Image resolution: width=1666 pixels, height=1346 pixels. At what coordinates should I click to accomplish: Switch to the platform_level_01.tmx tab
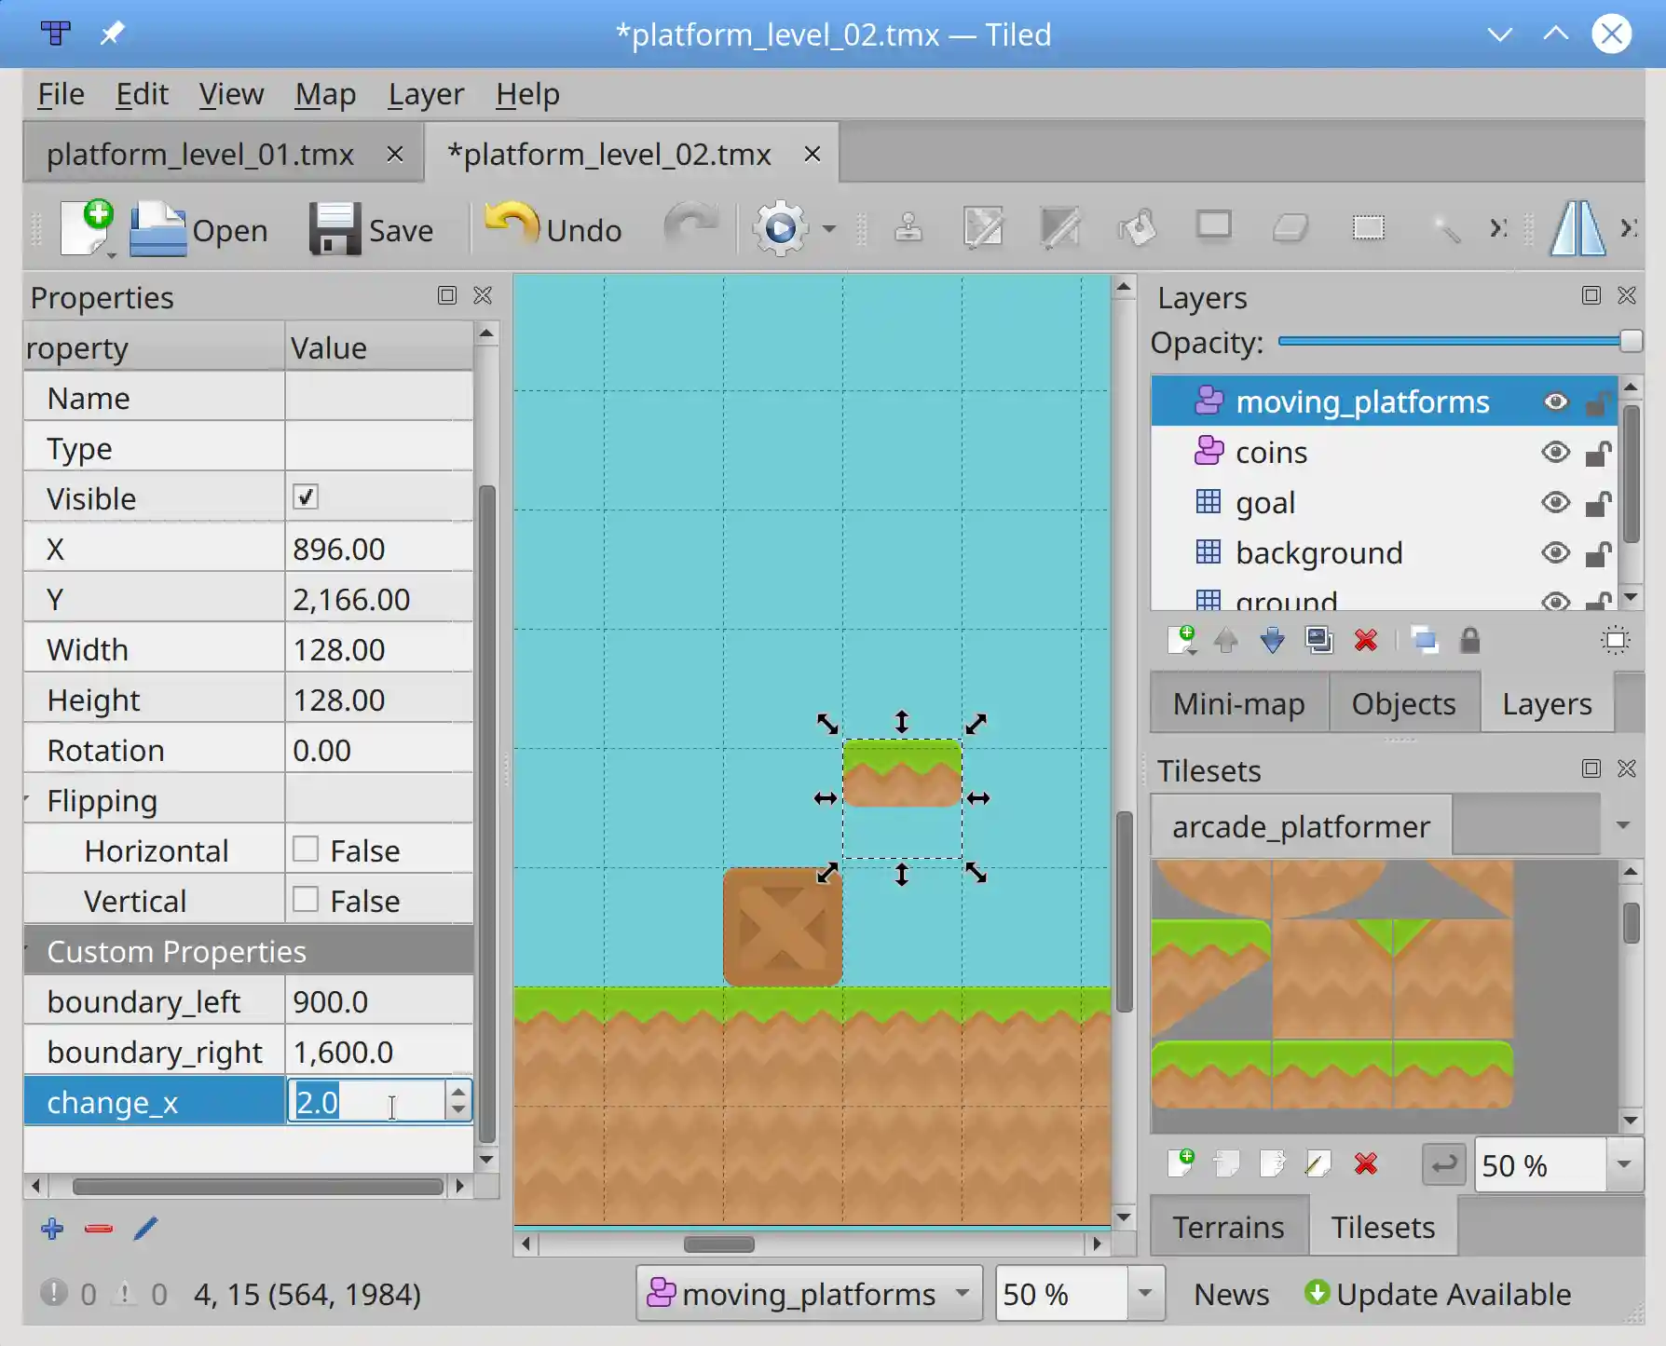point(200,154)
